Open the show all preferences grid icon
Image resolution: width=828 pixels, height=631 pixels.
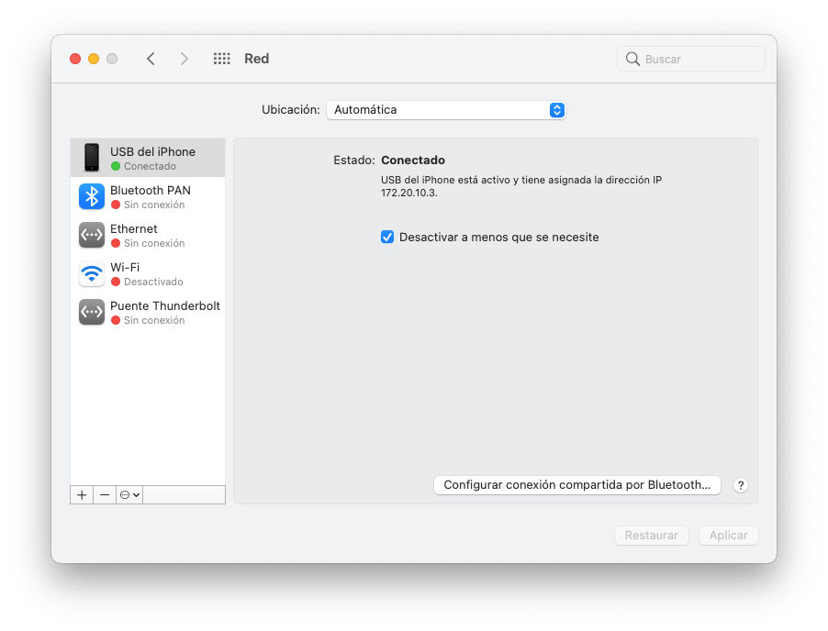[221, 58]
